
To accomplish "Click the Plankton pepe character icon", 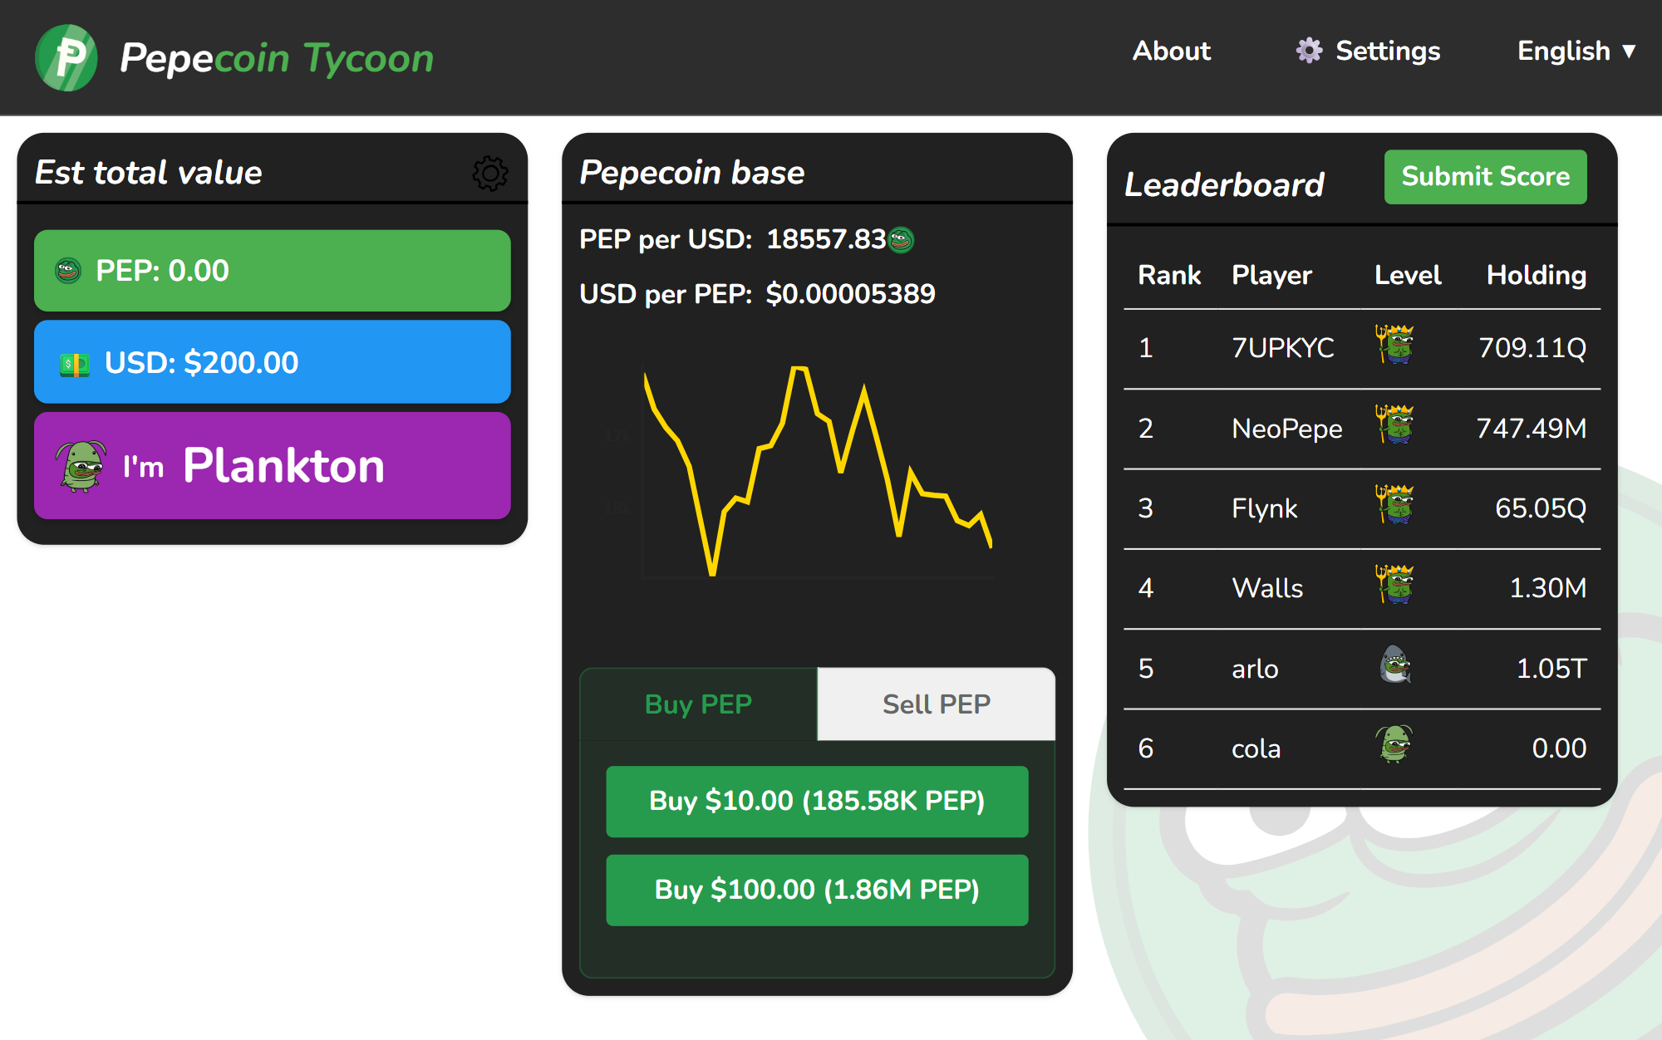I will pyautogui.click(x=81, y=466).
